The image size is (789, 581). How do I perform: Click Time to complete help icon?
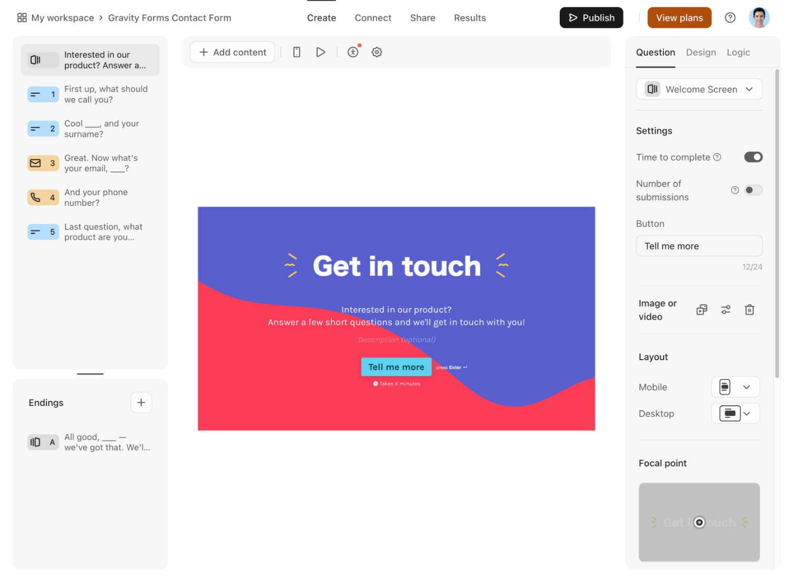click(717, 157)
